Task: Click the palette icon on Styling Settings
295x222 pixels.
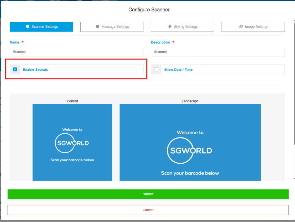Action: 170,27
